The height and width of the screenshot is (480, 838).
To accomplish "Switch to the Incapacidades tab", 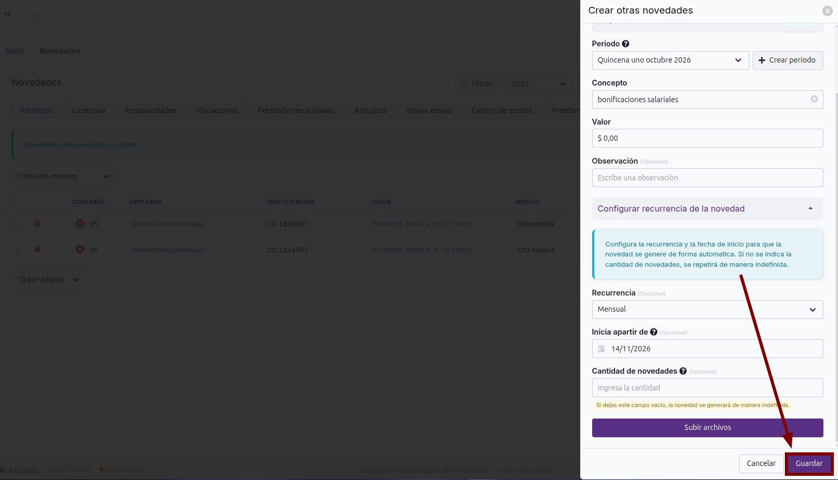I will tap(151, 110).
